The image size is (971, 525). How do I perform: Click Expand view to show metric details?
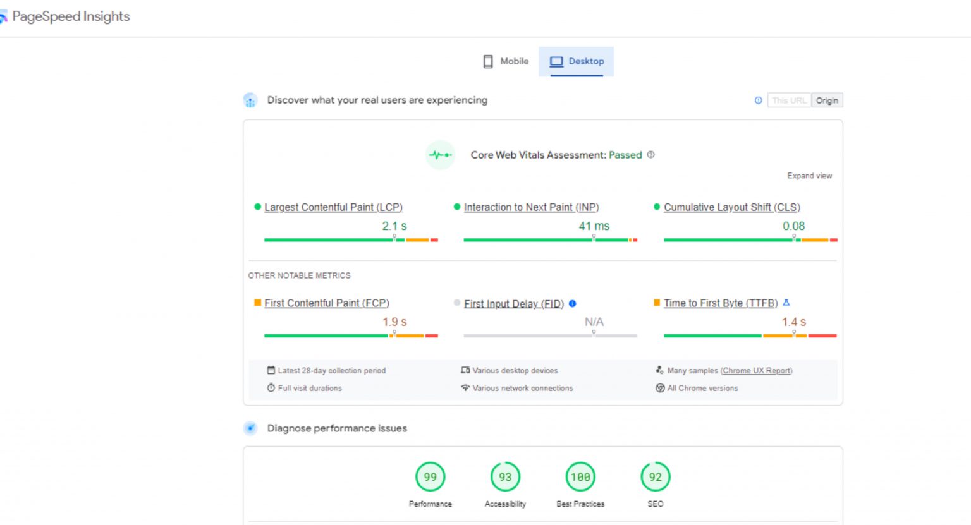click(x=809, y=176)
